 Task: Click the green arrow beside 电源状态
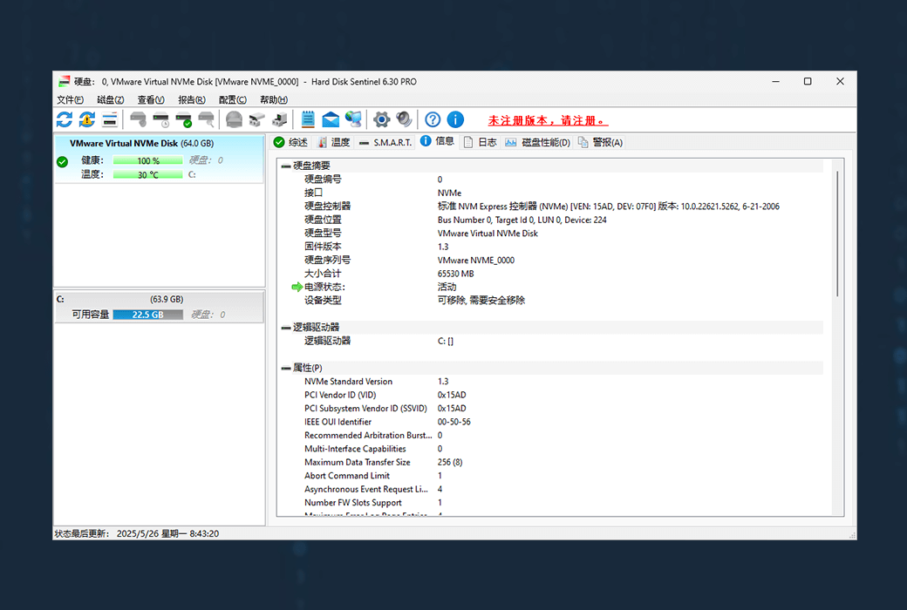pyautogui.click(x=297, y=287)
